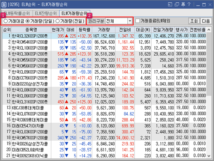Click the screen layout icon in title bar
Screen dimensions: 214x161
(170, 4)
